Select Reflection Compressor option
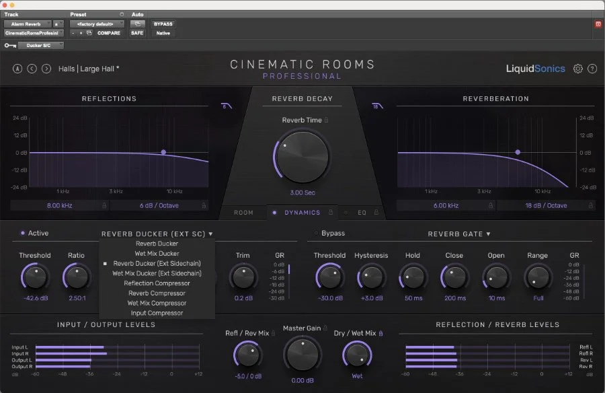Viewport: 605px width, 393px height. (157, 283)
